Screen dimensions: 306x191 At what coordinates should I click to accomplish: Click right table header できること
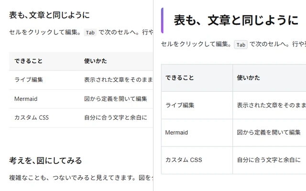click(180, 78)
